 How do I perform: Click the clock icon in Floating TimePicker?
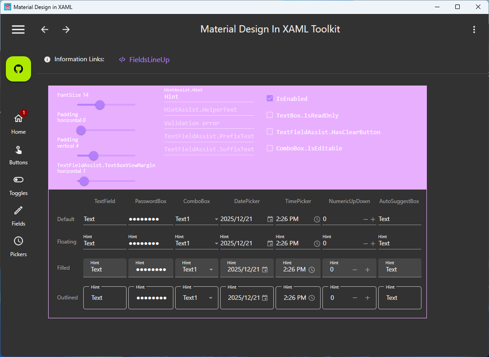[x=317, y=244]
